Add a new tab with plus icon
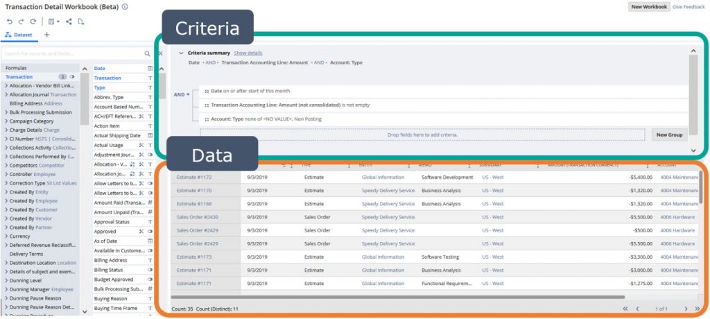Viewport: 710px width, 319px height. point(46,35)
